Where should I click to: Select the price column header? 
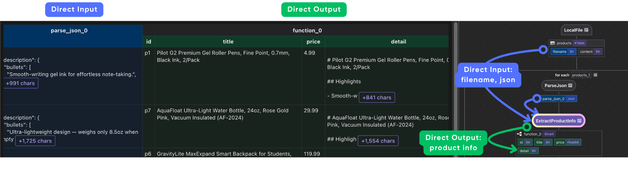click(x=313, y=42)
